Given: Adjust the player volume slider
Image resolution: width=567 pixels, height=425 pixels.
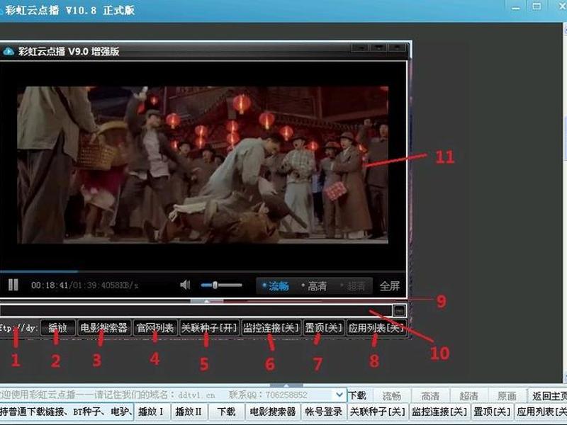Looking at the screenshot, I should (x=221, y=285).
